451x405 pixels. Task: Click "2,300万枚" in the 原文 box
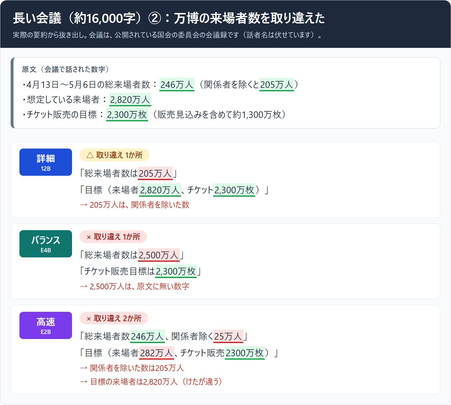tap(127, 114)
